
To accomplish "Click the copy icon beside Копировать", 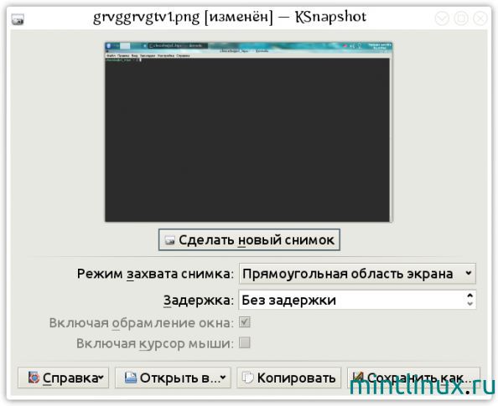I will [247, 378].
